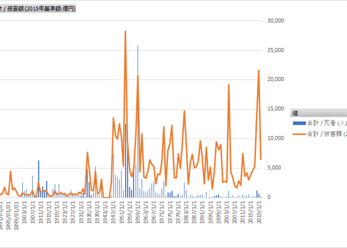Click the 10,000 axis label
Screen dimensions: 347x248
coord(276,138)
